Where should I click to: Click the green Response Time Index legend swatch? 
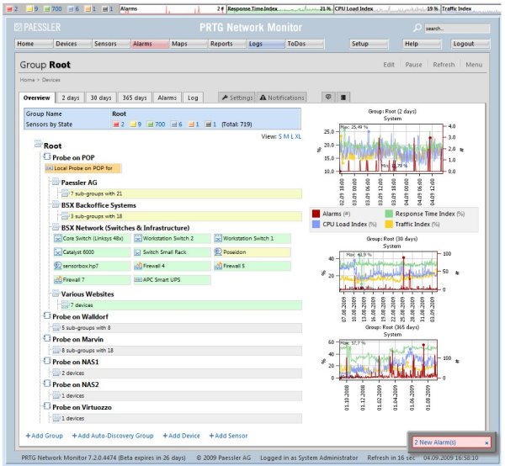pos(389,214)
